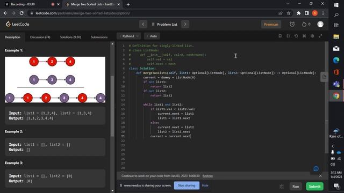This screenshot has width=344, height=193.
Task: Click the volume speaker tray icon
Action: 333,164
